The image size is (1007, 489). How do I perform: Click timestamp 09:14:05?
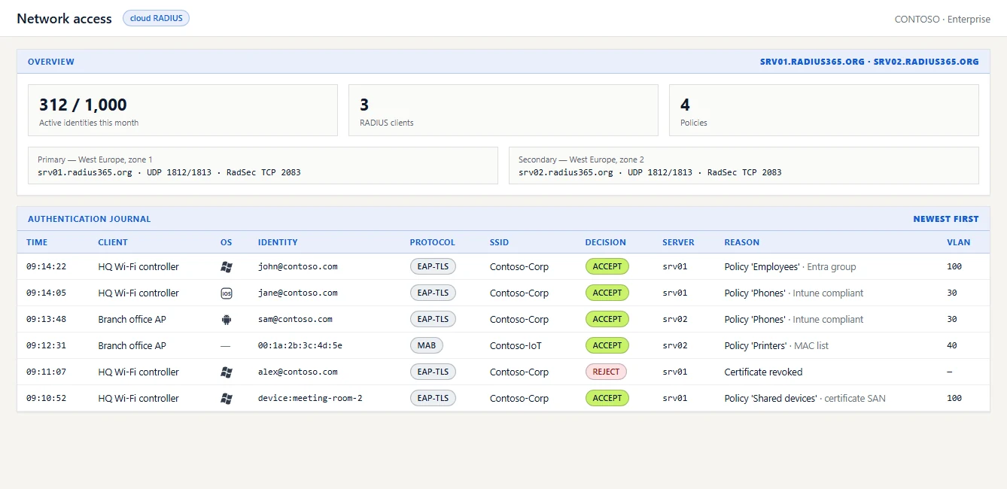click(46, 293)
